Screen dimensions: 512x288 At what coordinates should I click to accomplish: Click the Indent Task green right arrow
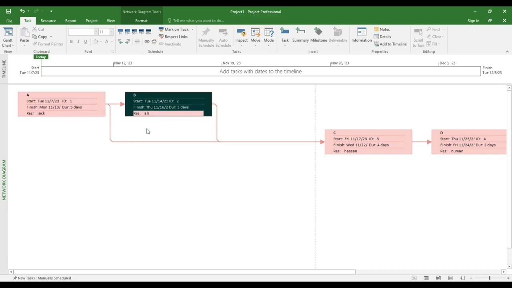[x=127, y=42]
